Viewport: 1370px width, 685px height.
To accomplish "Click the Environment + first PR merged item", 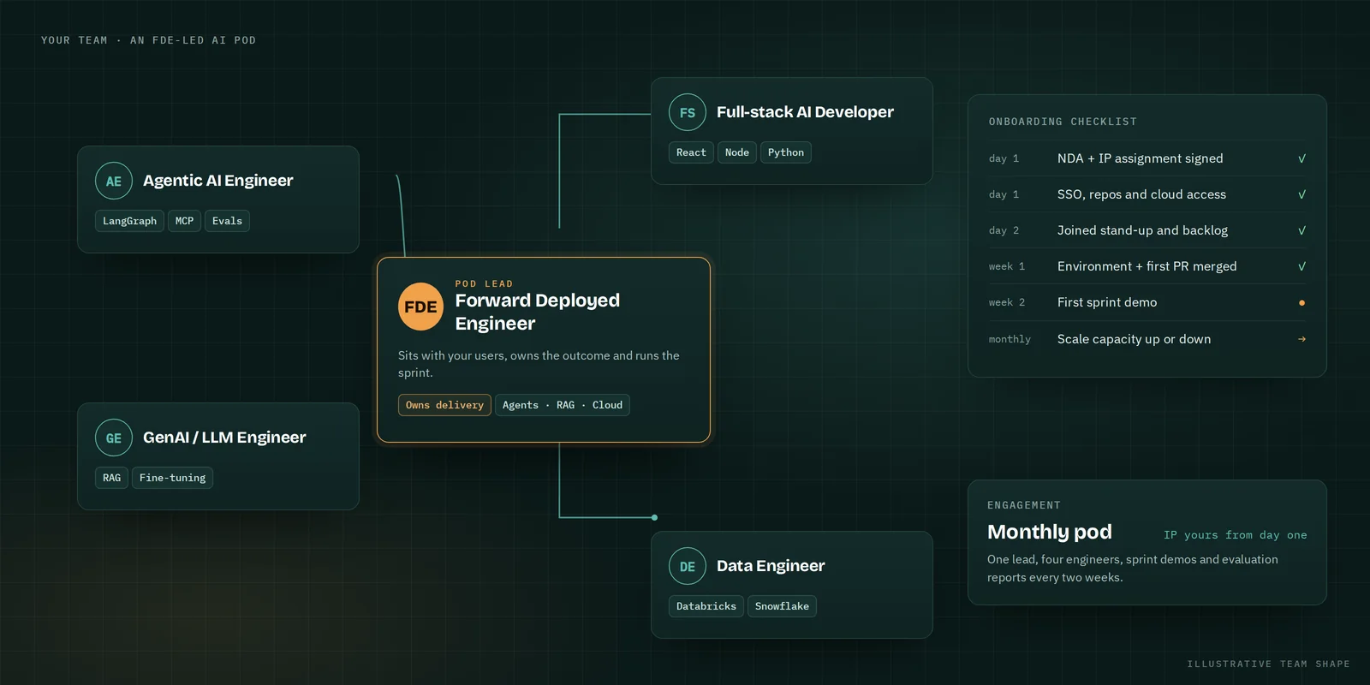I will coord(1147,266).
